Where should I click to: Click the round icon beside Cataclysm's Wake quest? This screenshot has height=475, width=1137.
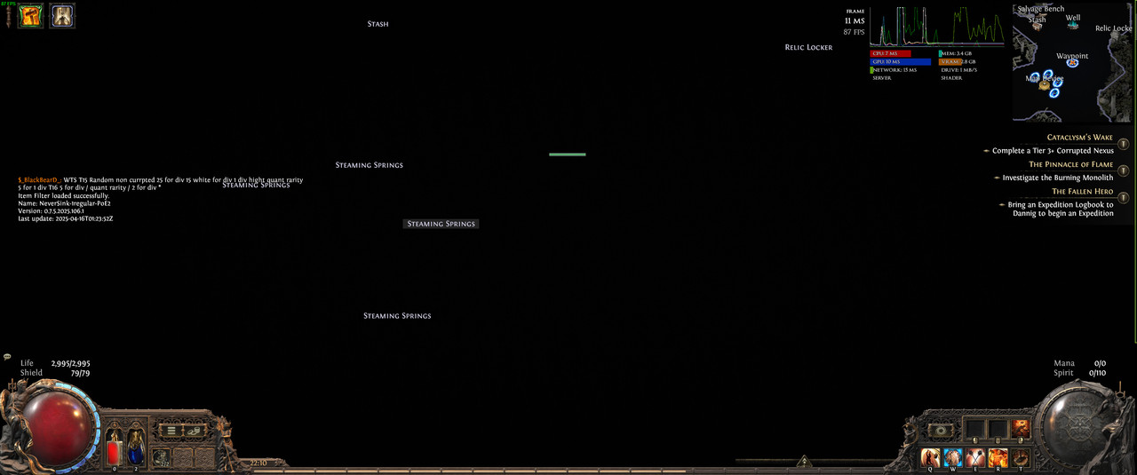[1124, 144]
